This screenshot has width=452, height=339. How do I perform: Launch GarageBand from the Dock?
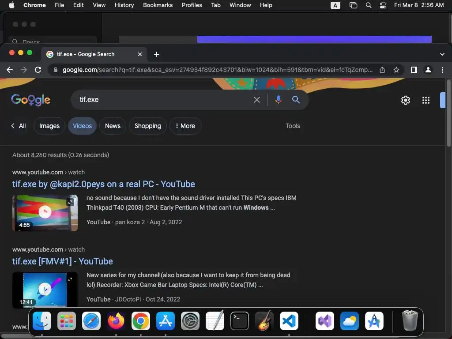264,321
